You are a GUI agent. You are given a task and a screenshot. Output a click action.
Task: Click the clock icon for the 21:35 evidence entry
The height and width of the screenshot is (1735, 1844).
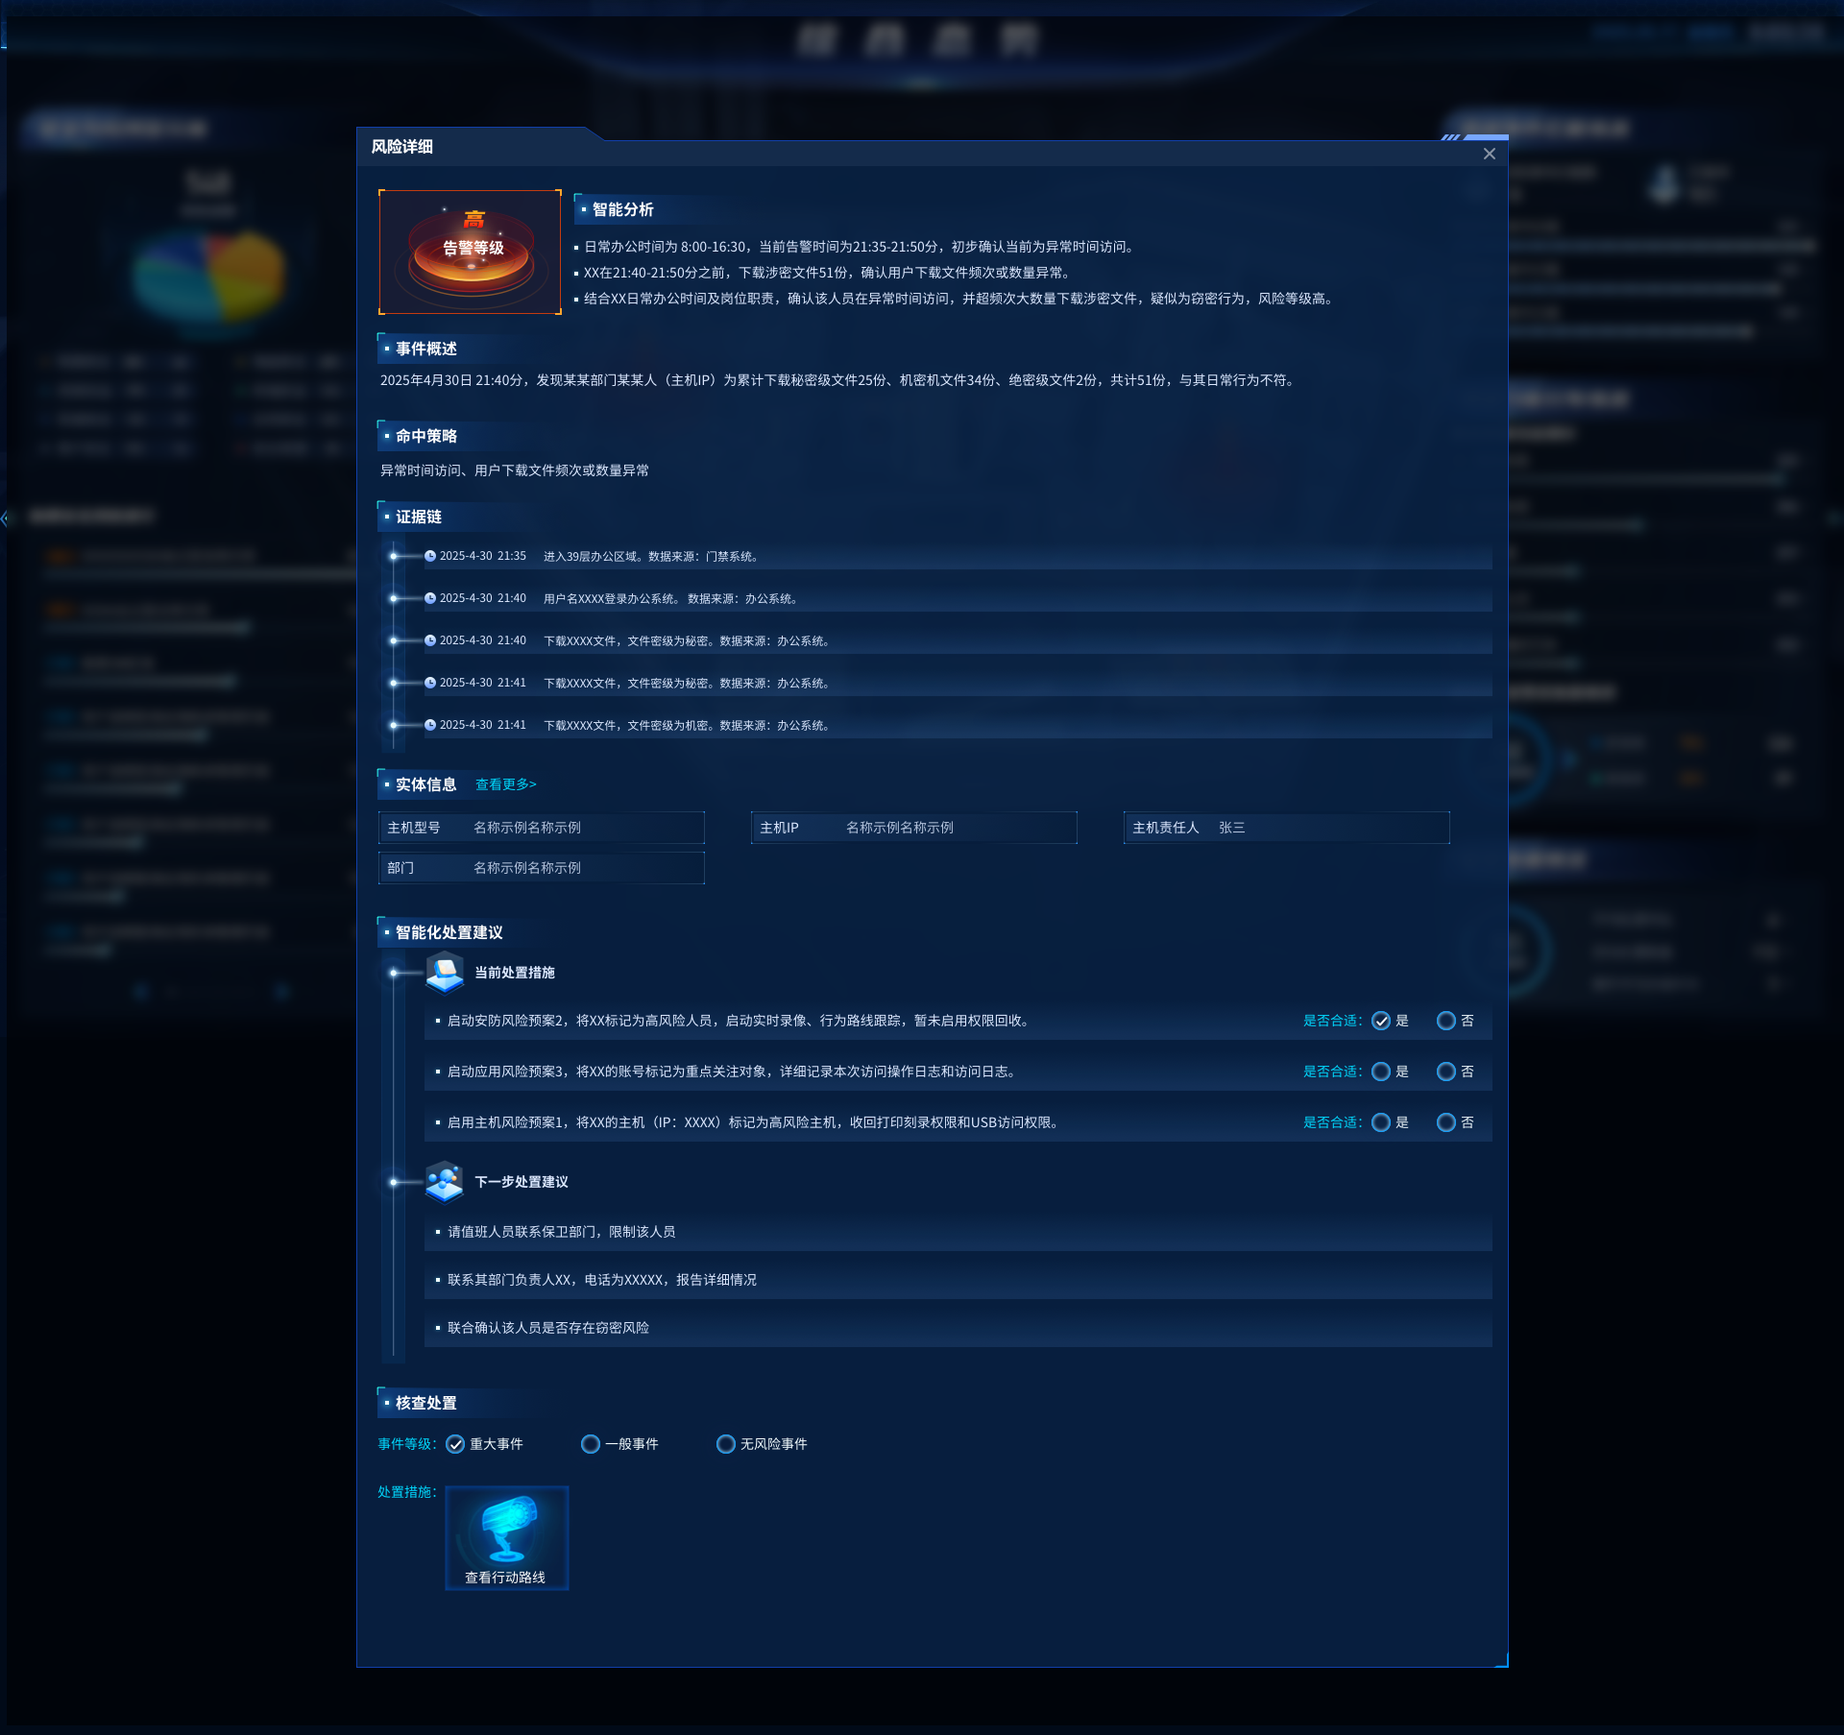click(430, 556)
